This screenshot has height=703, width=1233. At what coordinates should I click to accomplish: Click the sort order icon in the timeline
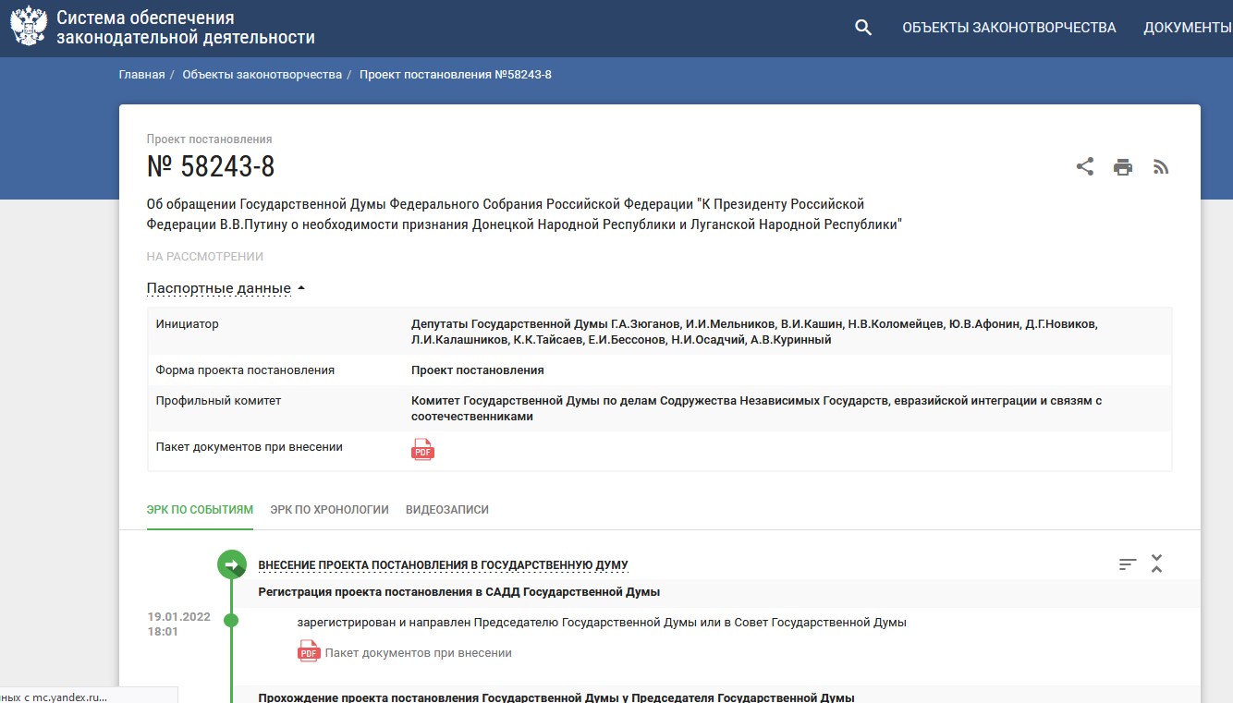(x=1128, y=564)
